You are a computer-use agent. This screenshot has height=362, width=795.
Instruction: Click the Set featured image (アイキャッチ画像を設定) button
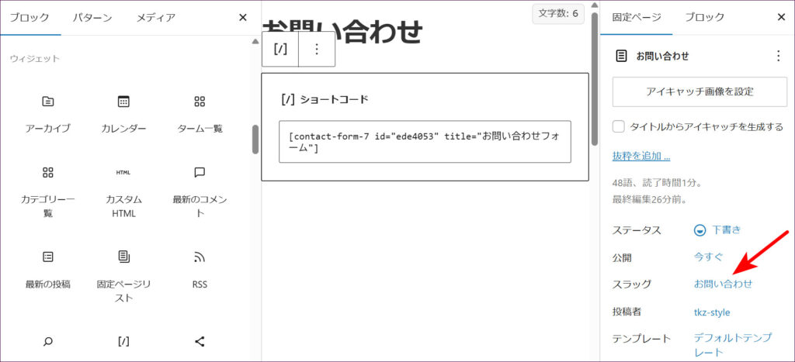click(700, 91)
